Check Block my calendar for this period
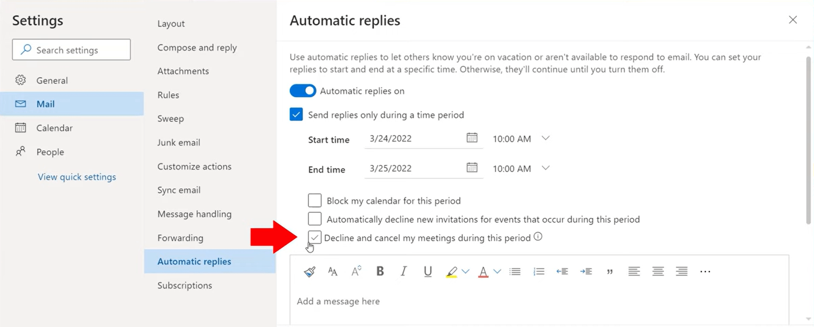 coord(315,200)
